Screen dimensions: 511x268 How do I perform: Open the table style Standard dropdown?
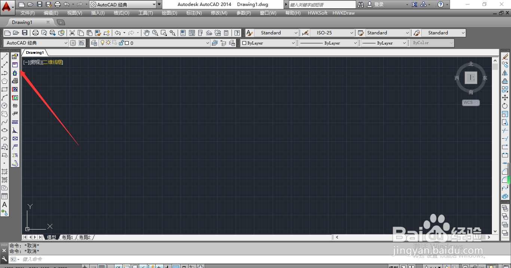[x=388, y=33]
